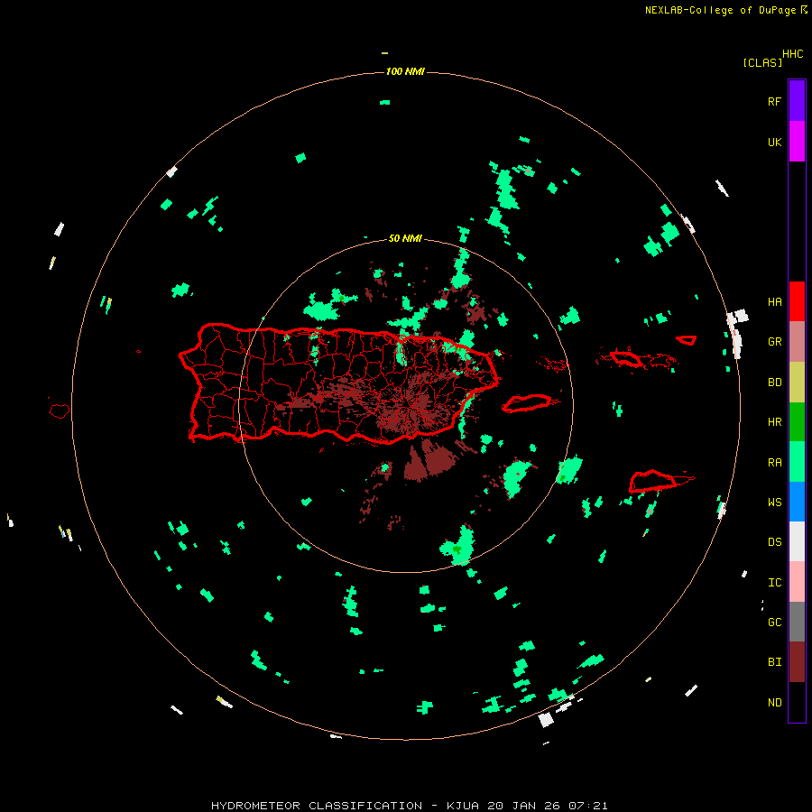Pick the DS white legend swatch
Viewport: 812px width, 812px height.
tap(797, 541)
